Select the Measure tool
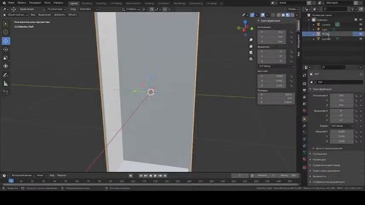Viewport: 365px width, 205px height. coord(6,84)
